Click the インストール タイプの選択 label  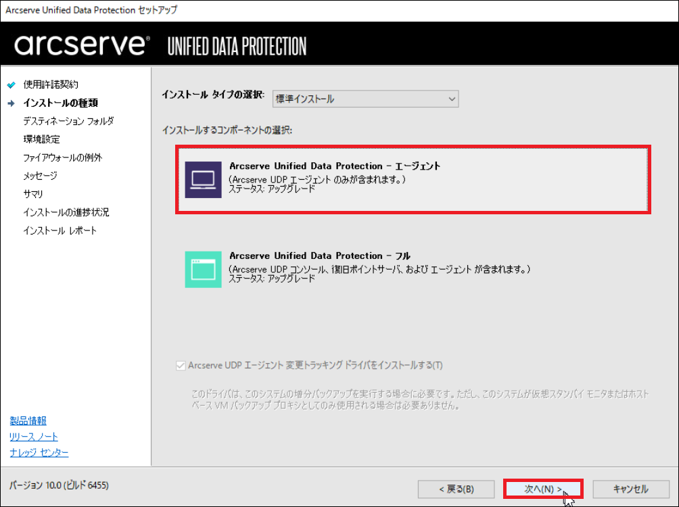tap(212, 95)
